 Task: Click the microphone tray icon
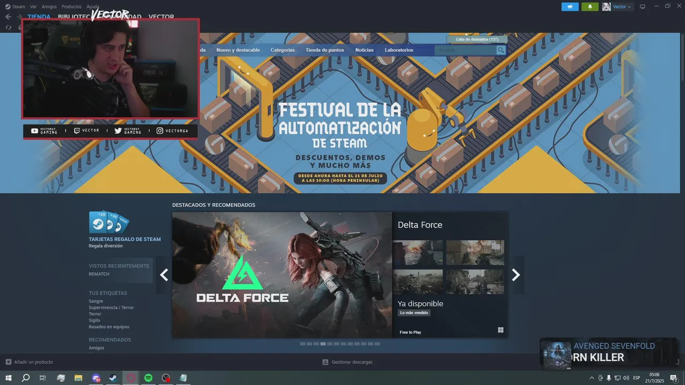608,378
